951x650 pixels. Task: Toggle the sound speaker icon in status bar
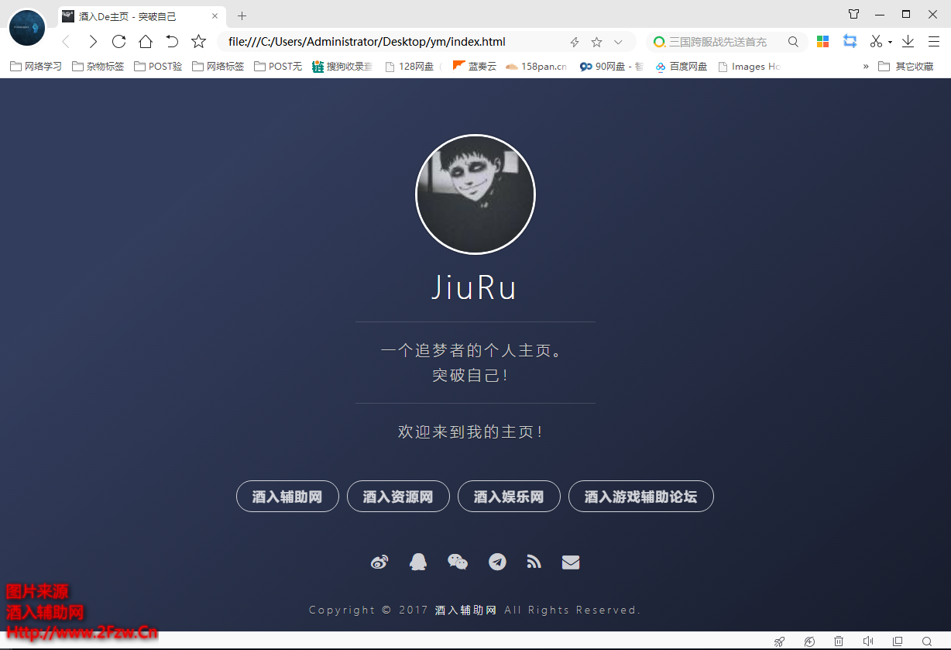coord(868,641)
